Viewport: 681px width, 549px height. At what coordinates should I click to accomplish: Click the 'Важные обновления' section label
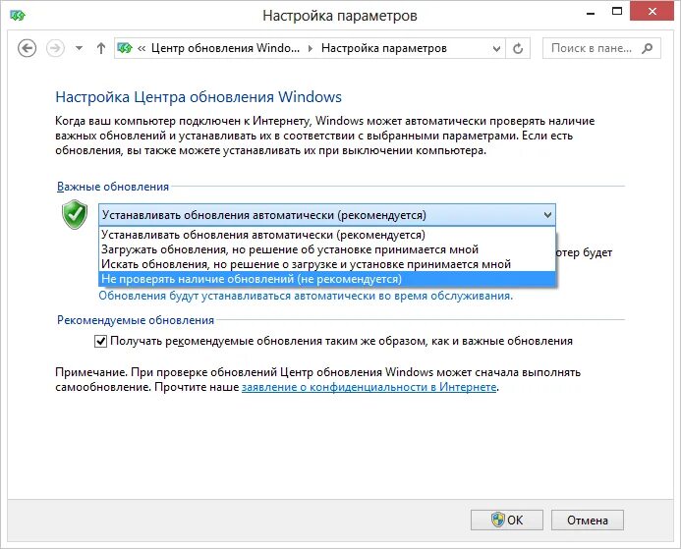pyautogui.click(x=113, y=187)
